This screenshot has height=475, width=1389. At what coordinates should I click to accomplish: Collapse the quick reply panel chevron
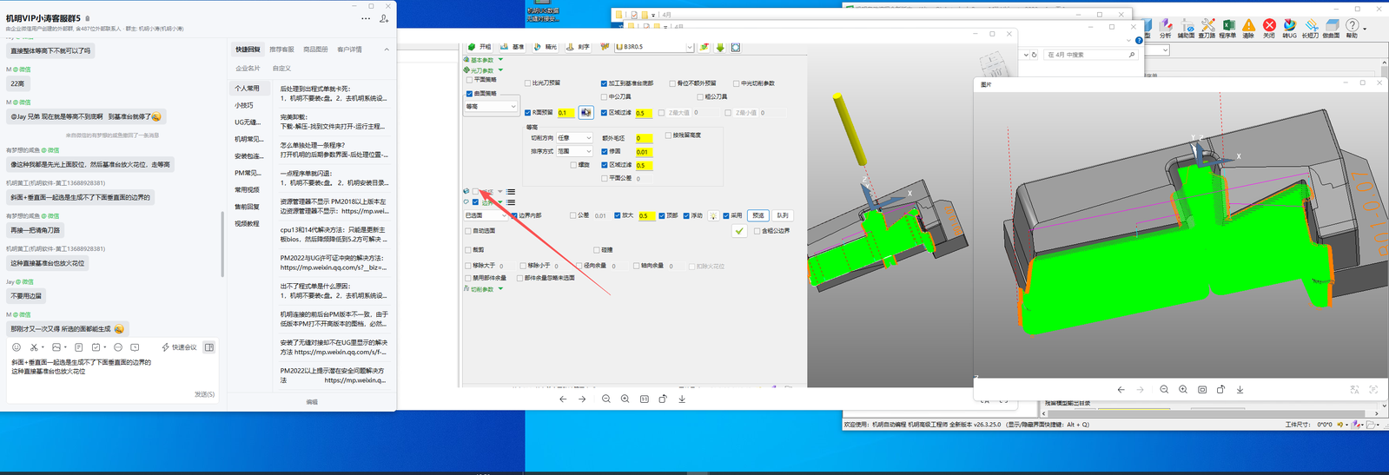click(387, 49)
